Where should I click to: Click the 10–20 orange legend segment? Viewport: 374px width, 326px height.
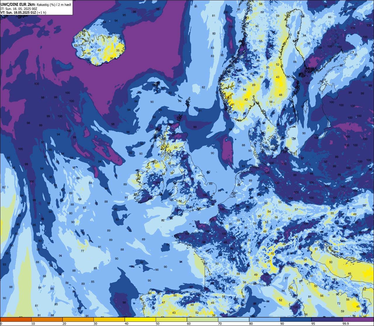click(47, 320)
